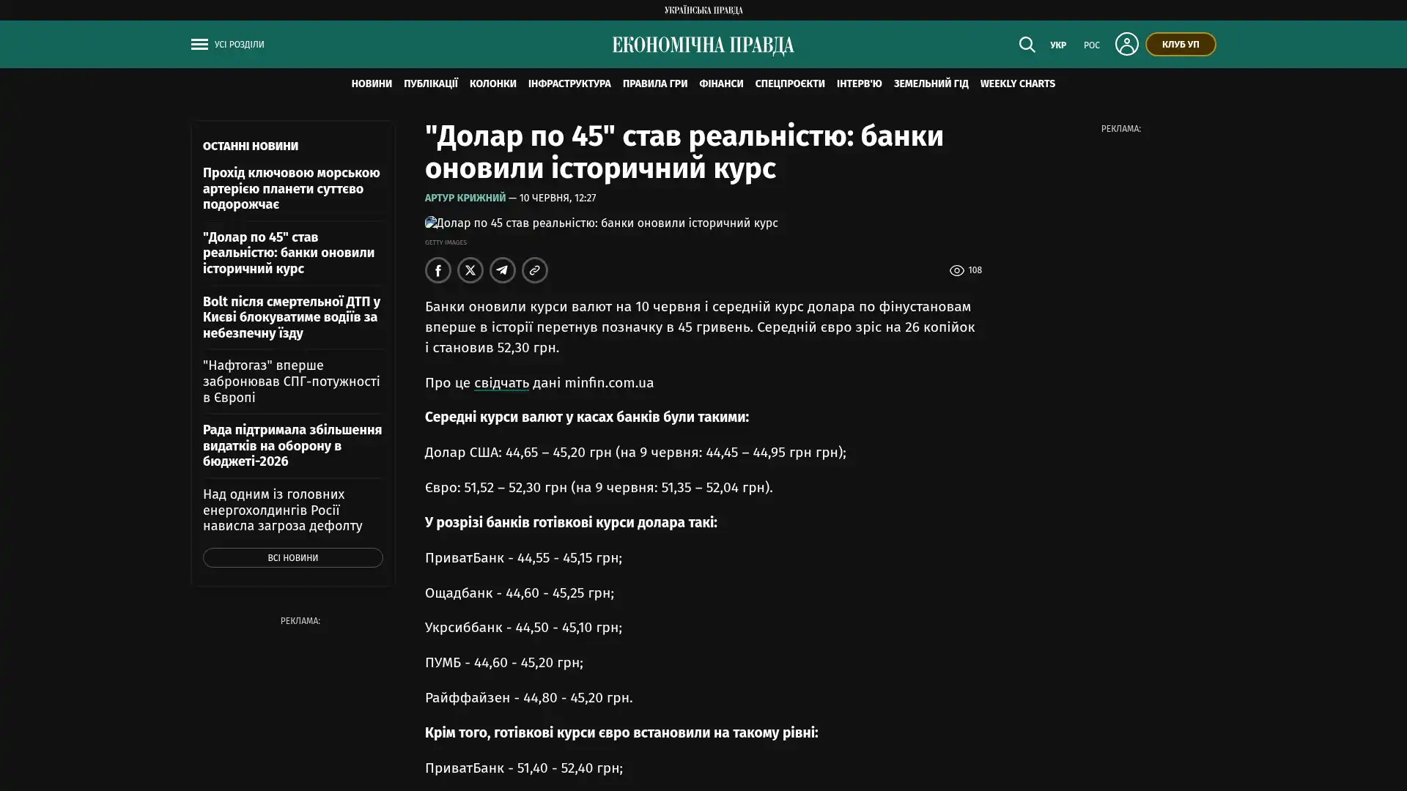Select the Райффайзен dollar rate line
The image size is (1407, 791).
(528, 697)
